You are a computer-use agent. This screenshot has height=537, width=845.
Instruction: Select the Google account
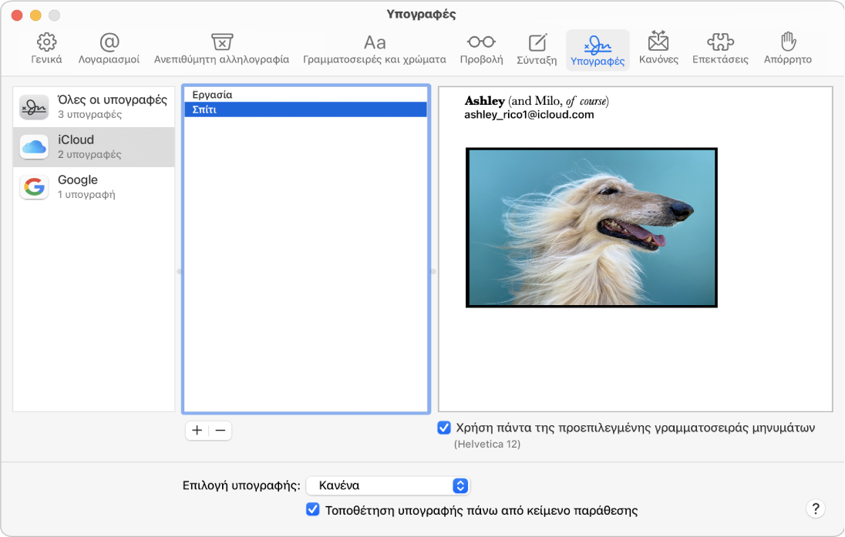pyautogui.click(x=94, y=187)
